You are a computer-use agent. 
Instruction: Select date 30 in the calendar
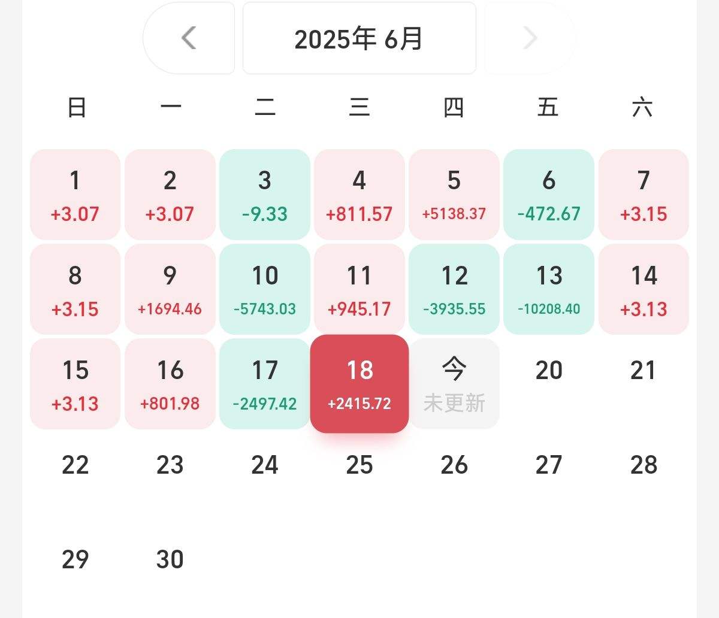(170, 559)
